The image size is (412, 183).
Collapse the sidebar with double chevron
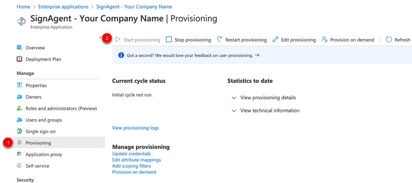tap(100, 37)
